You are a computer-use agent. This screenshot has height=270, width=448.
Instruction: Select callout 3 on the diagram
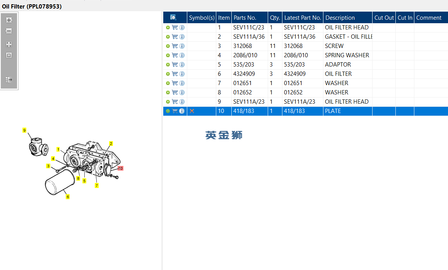[48, 166]
